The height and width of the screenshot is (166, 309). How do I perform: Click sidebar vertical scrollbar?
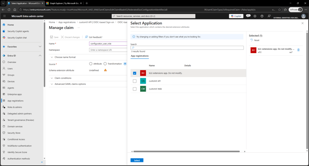44,55
